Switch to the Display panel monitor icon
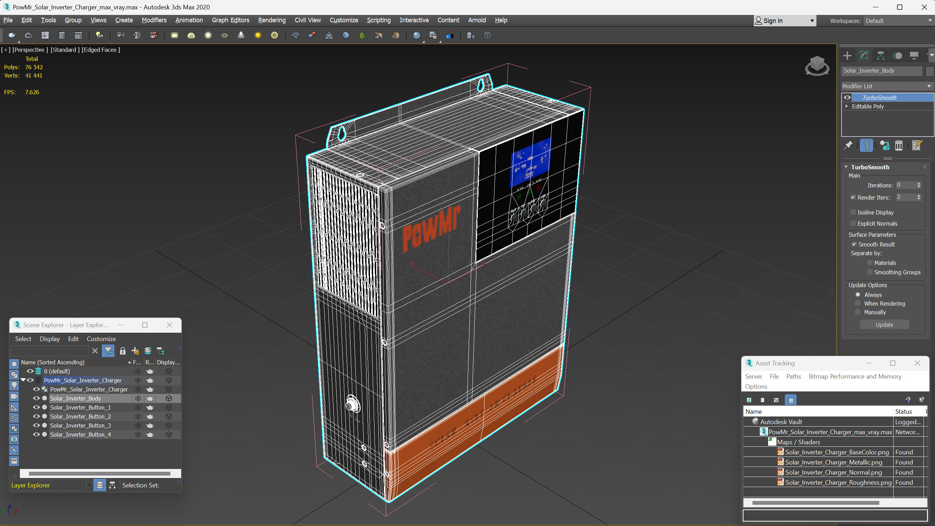 click(x=914, y=56)
